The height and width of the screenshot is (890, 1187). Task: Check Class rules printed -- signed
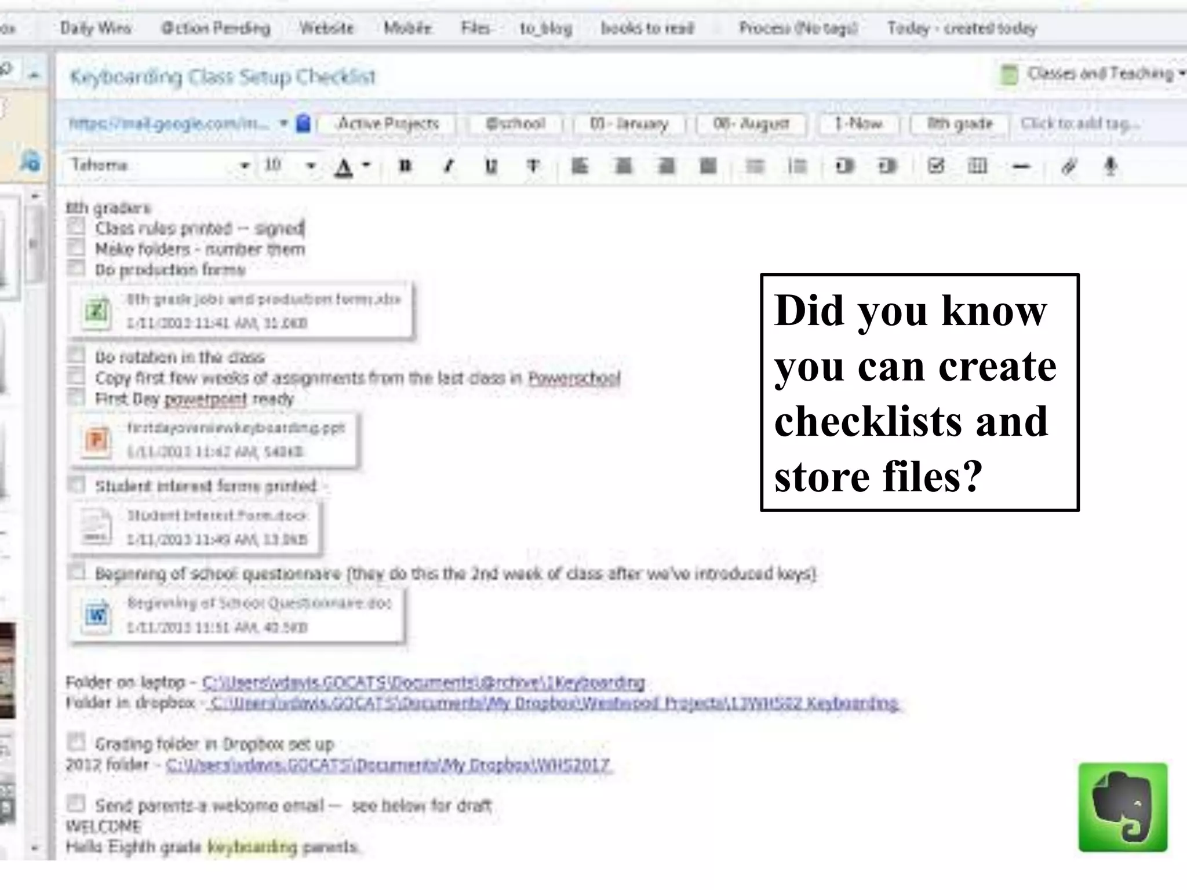[76, 227]
